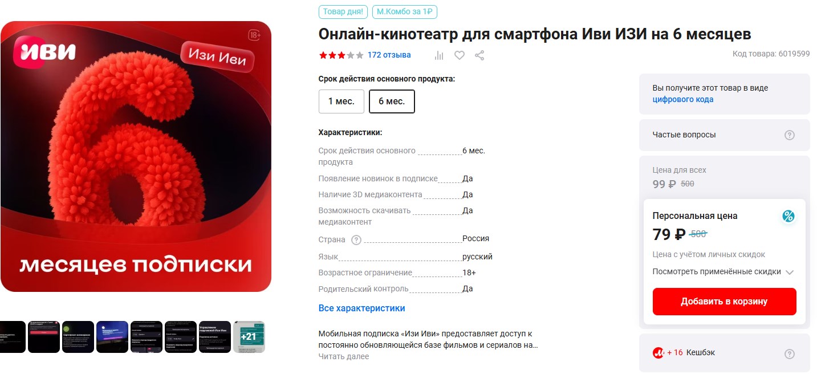Click the М.Комбо за 1₽ tag
The height and width of the screenshot is (374, 817).
pyautogui.click(x=404, y=11)
